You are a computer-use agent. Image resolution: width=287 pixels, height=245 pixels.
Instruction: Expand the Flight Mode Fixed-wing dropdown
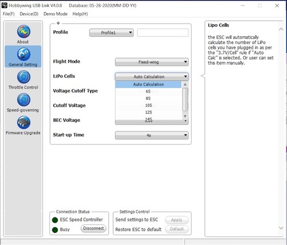[152, 62]
